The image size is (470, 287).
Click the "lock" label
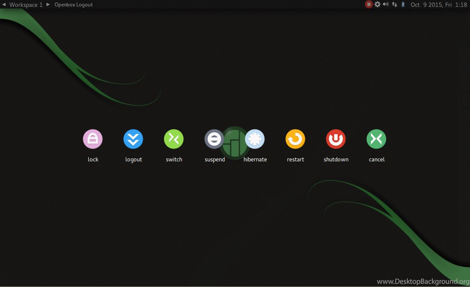coord(93,159)
